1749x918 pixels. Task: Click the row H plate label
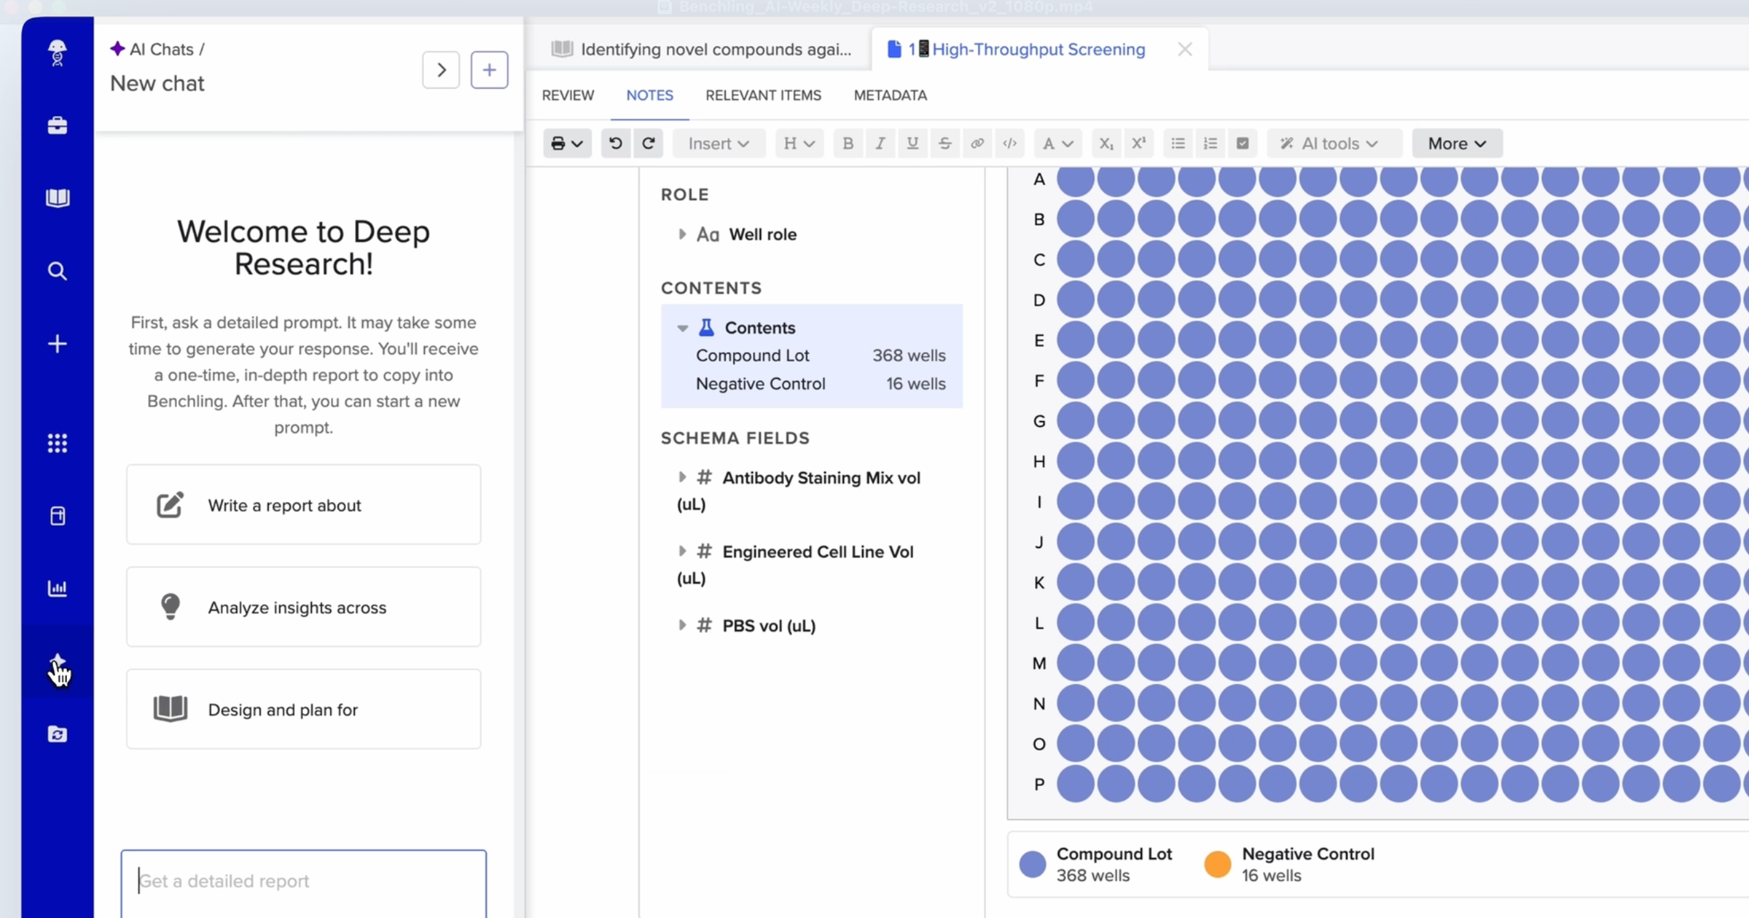tap(1039, 461)
